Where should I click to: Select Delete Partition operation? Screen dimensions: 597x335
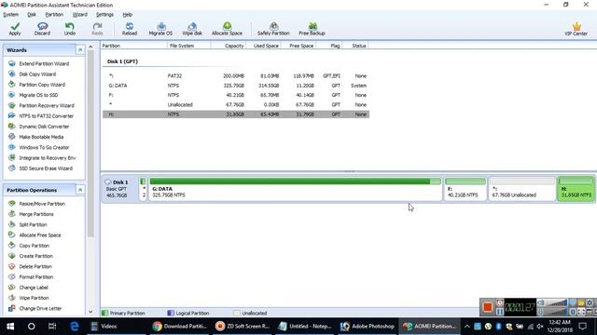[x=35, y=267]
